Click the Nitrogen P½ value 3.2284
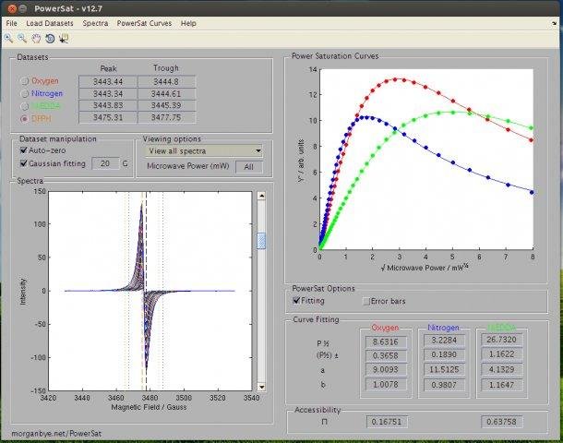The height and width of the screenshot is (443, 563). (x=444, y=340)
